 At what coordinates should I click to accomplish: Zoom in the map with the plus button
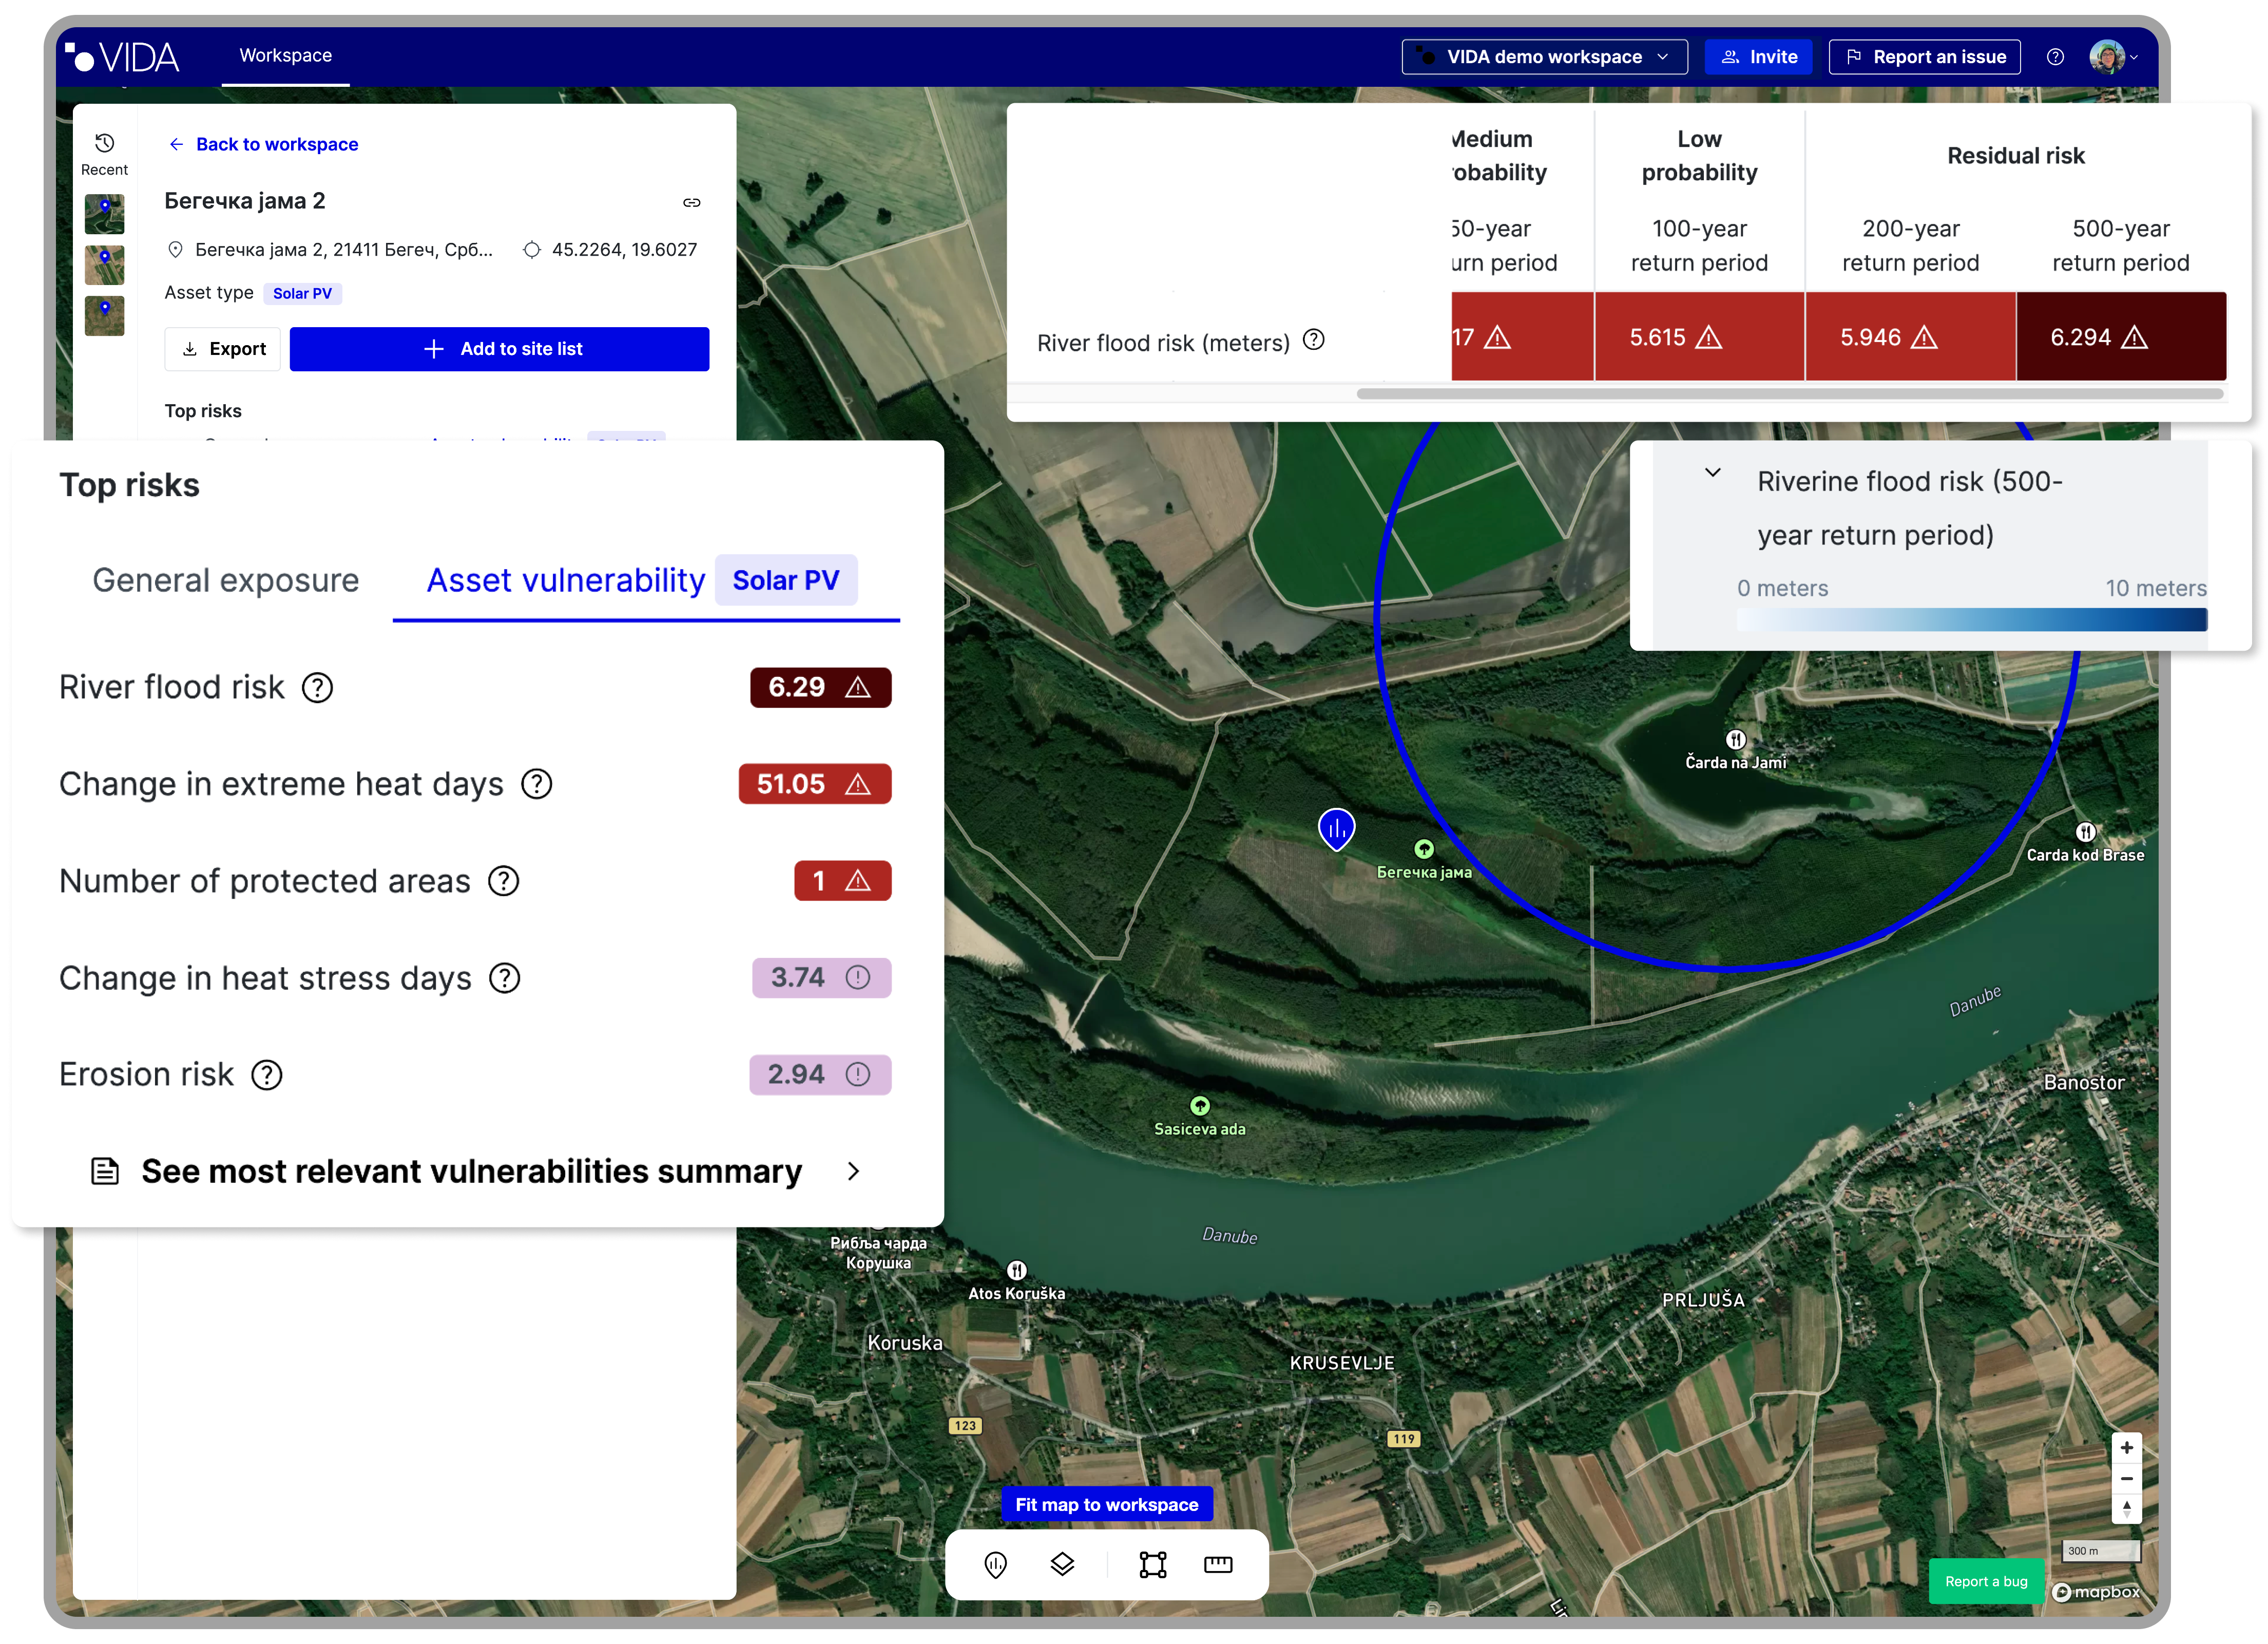[2127, 1448]
